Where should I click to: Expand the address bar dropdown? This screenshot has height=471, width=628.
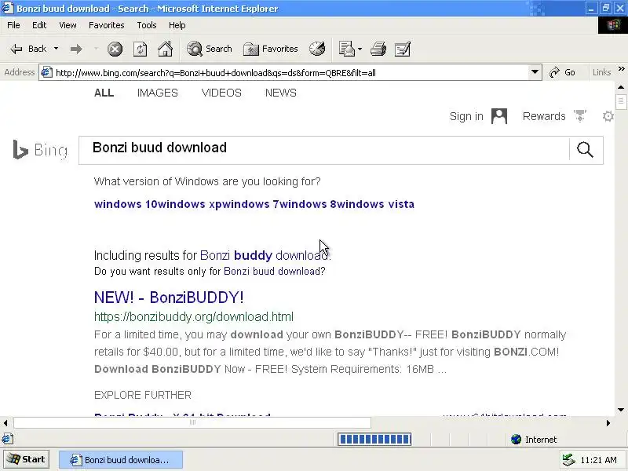click(535, 72)
